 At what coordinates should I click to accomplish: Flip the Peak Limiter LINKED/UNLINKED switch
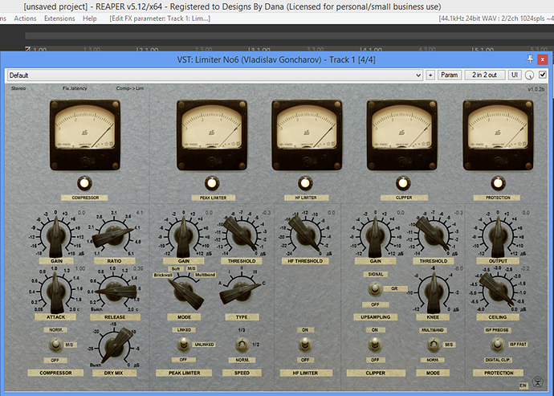point(183,345)
